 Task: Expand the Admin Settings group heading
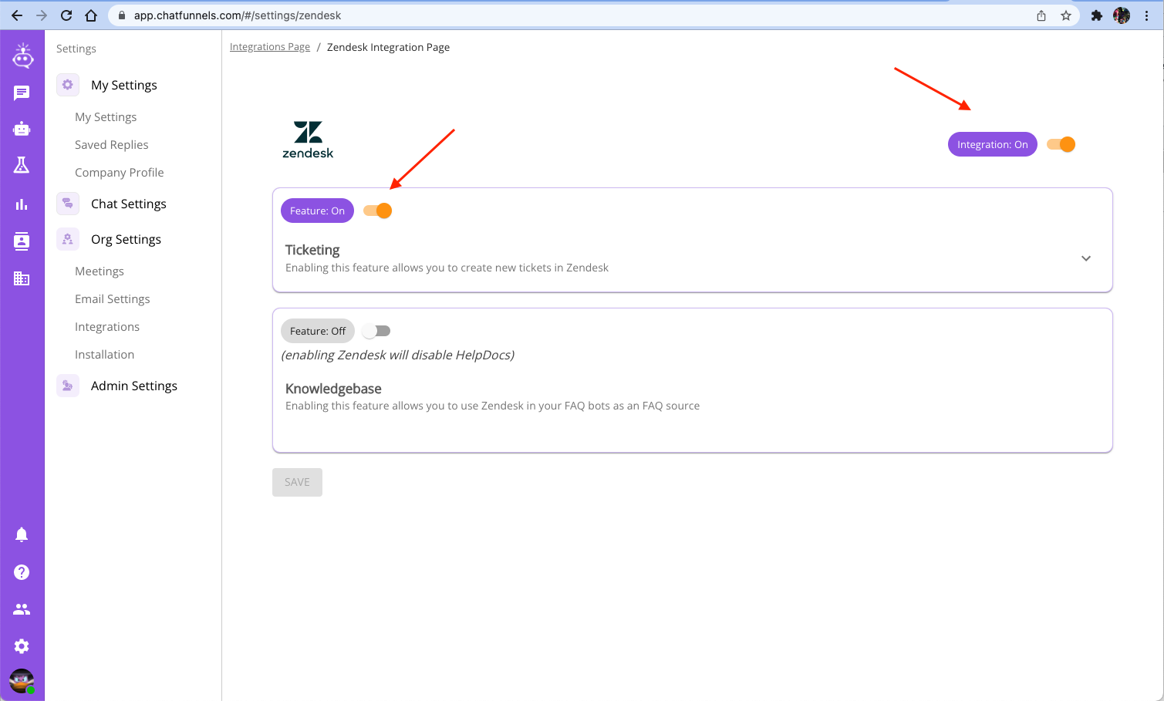134,386
